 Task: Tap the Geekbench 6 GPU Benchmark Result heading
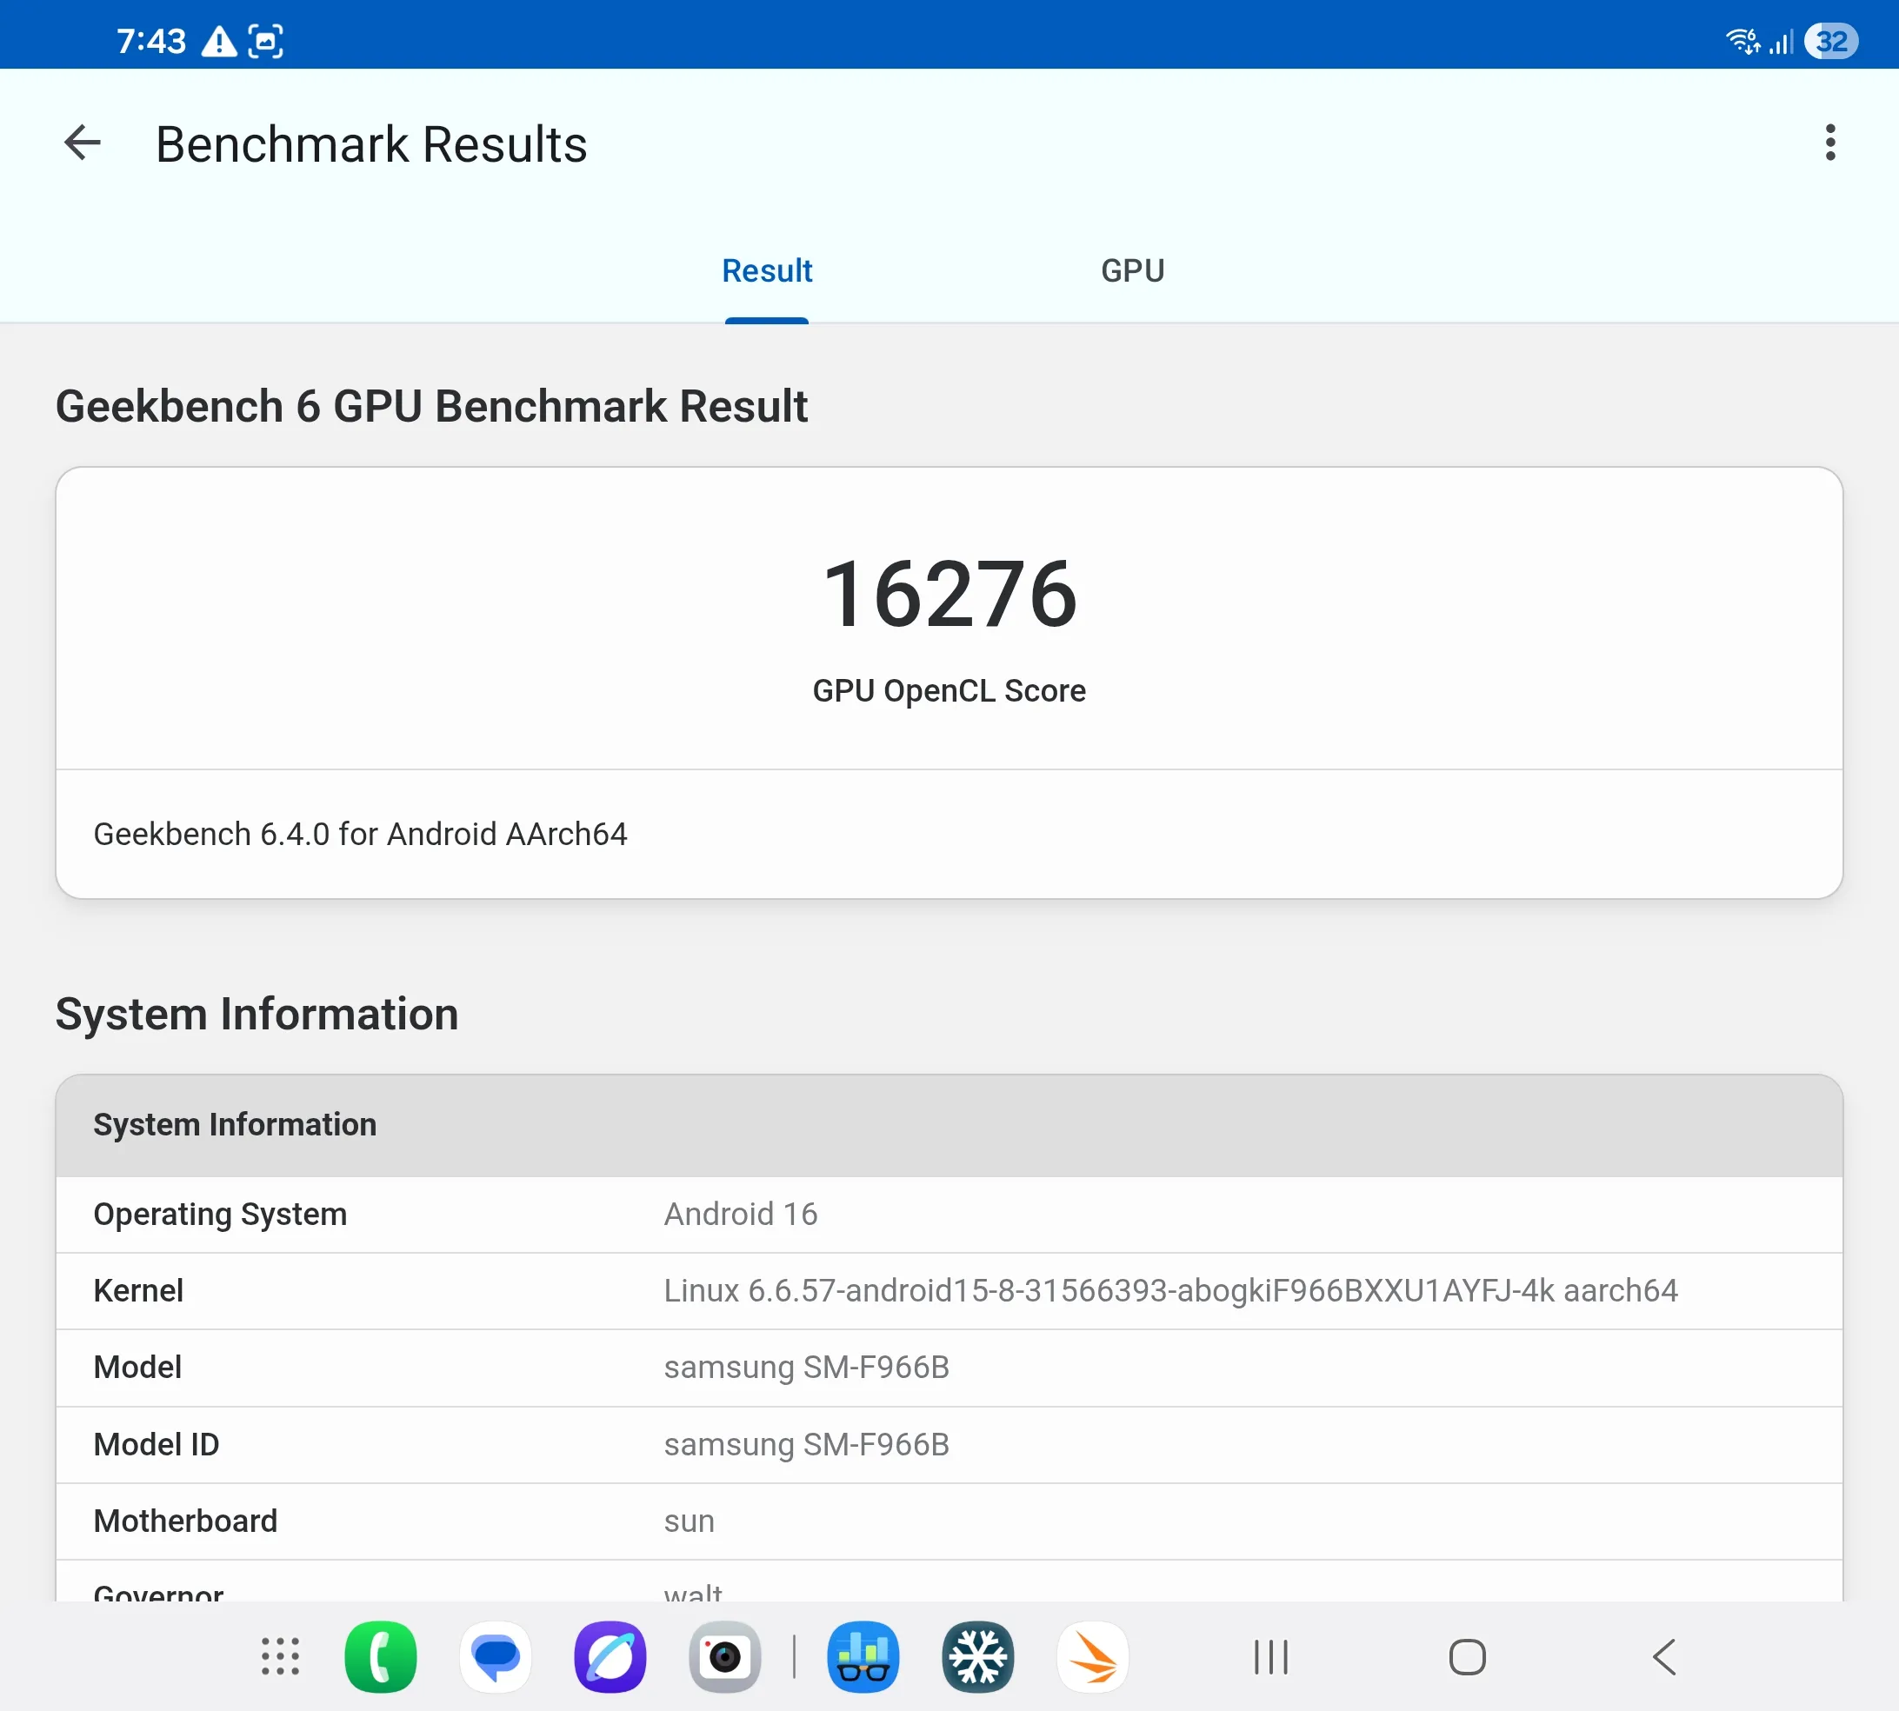(431, 406)
